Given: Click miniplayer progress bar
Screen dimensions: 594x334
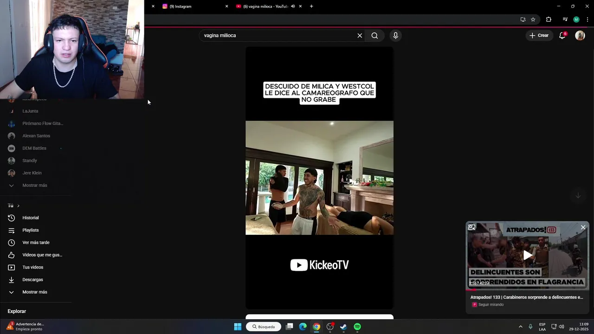Looking at the screenshot, I should point(528,289).
